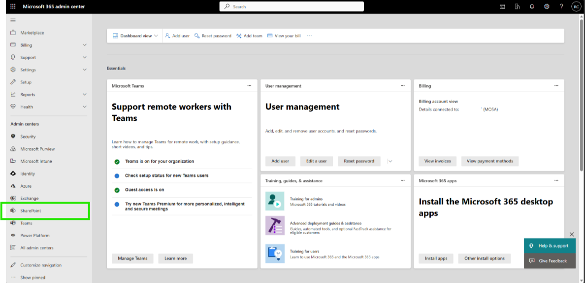585x283 pixels.
Task: Expand the Reports navigation section
Action: tap(85, 94)
